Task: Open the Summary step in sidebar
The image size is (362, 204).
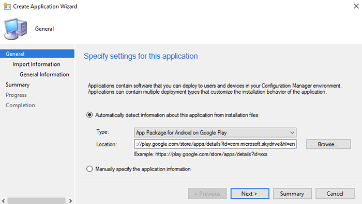Action: tap(18, 85)
